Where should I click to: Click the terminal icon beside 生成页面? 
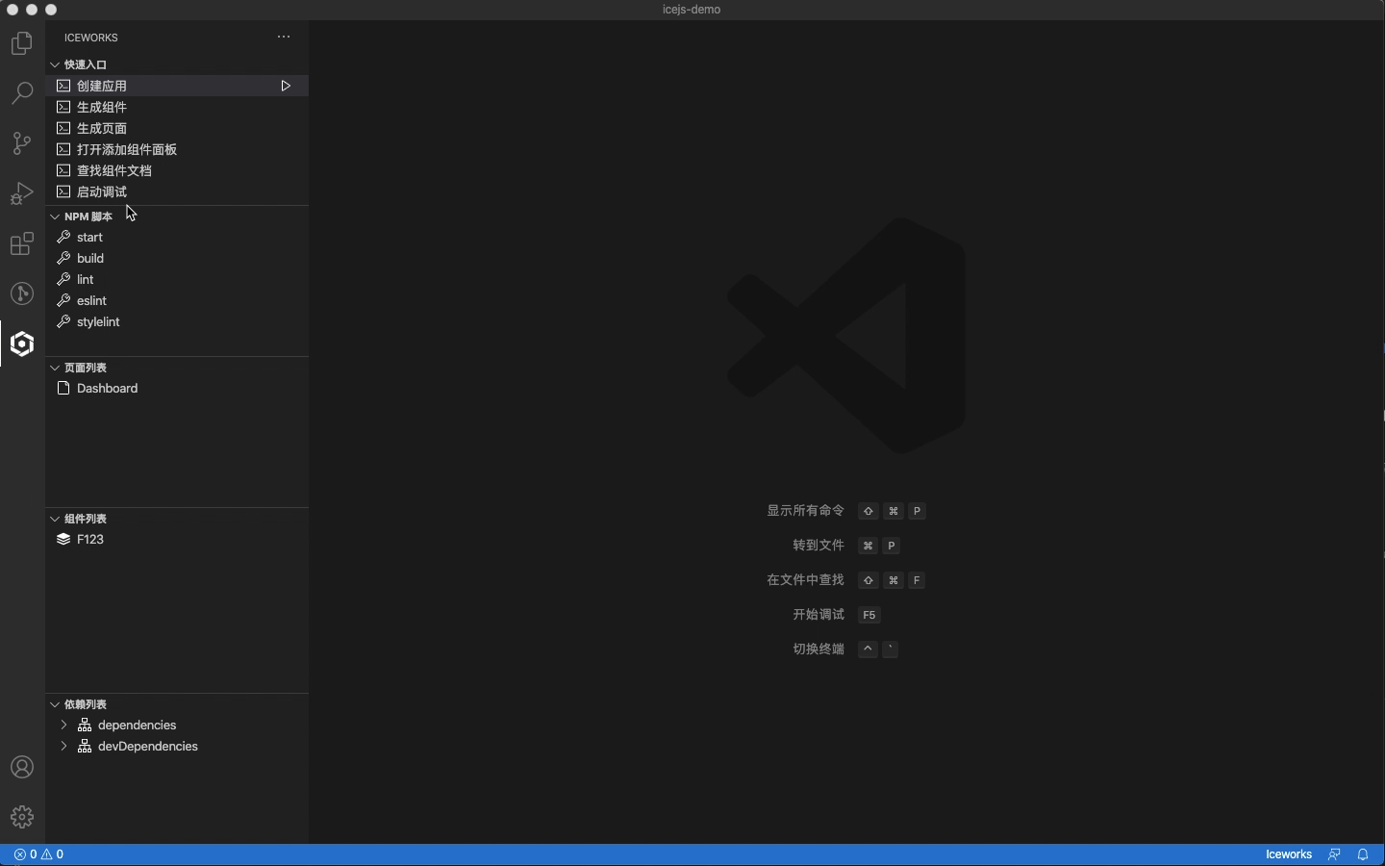coord(63,128)
